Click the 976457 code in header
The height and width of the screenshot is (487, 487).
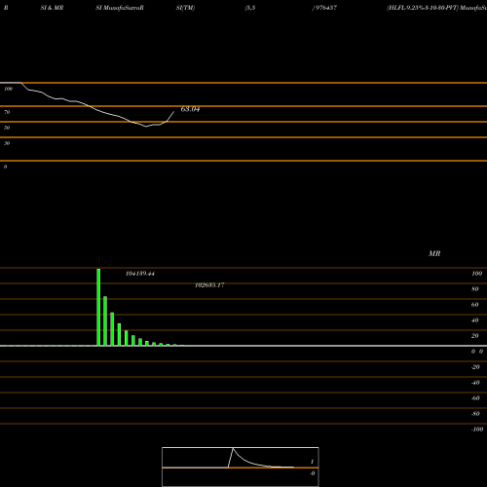[326, 8]
